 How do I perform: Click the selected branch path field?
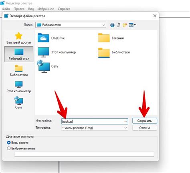[84, 154]
